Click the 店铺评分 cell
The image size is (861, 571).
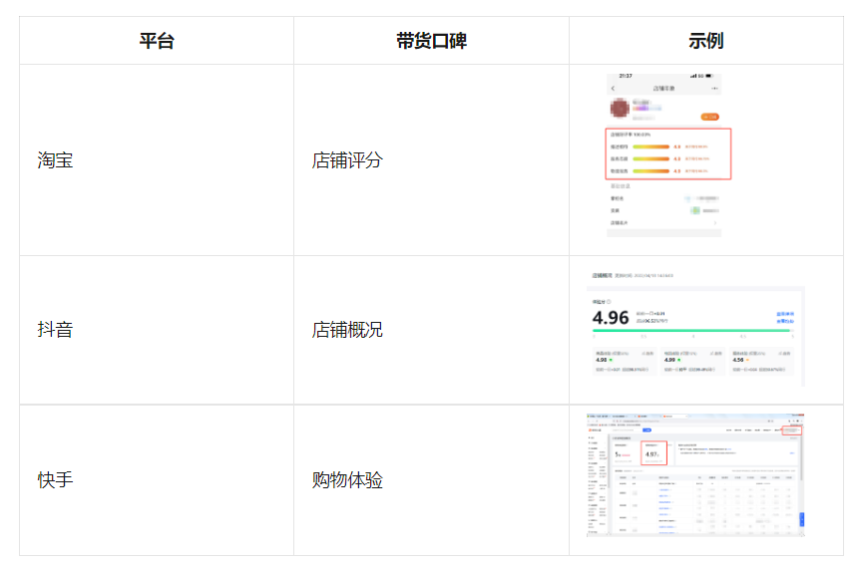[x=431, y=160]
